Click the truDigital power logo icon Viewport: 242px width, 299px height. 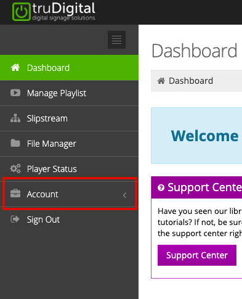[x=22, y=12]
